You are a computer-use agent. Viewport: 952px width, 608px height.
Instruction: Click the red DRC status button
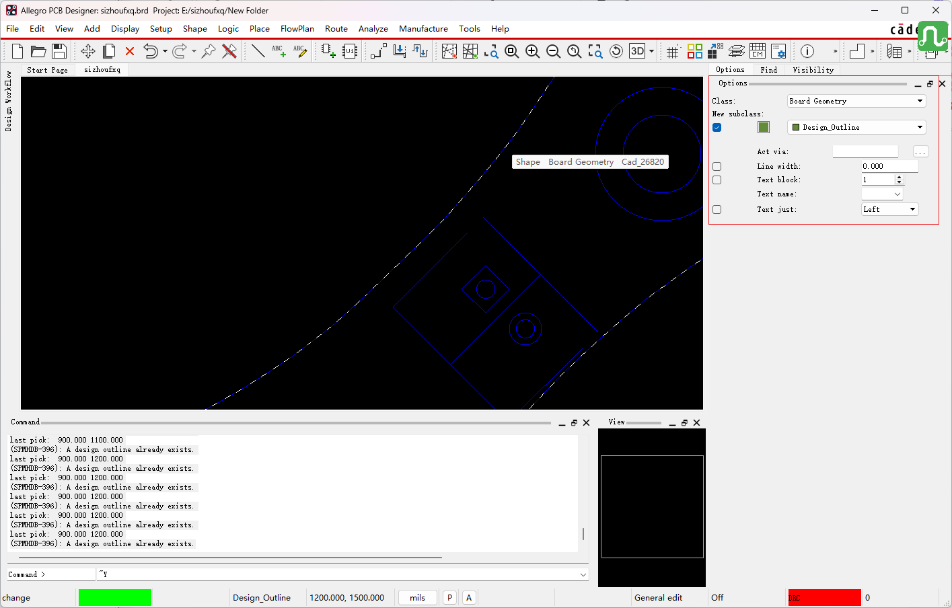pos(824,597)
